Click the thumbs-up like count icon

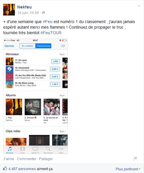pos(5,168)
